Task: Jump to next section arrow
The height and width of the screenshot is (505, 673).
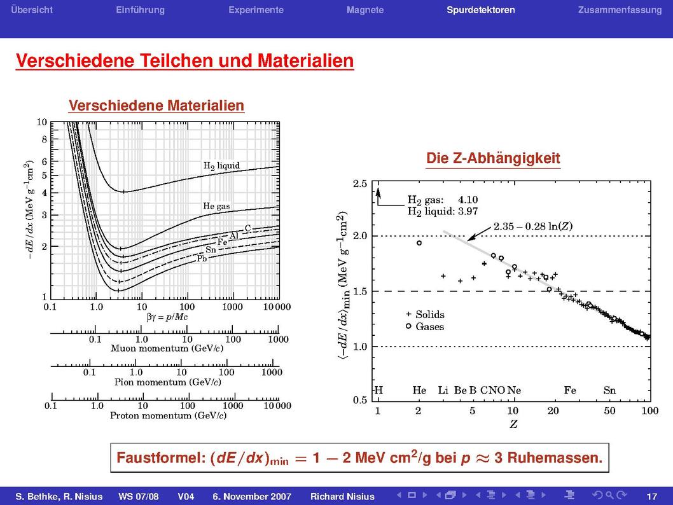Action: (543, 495)
